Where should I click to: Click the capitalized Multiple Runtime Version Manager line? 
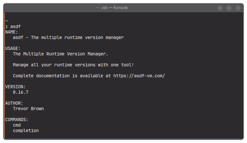pos(61,54)
